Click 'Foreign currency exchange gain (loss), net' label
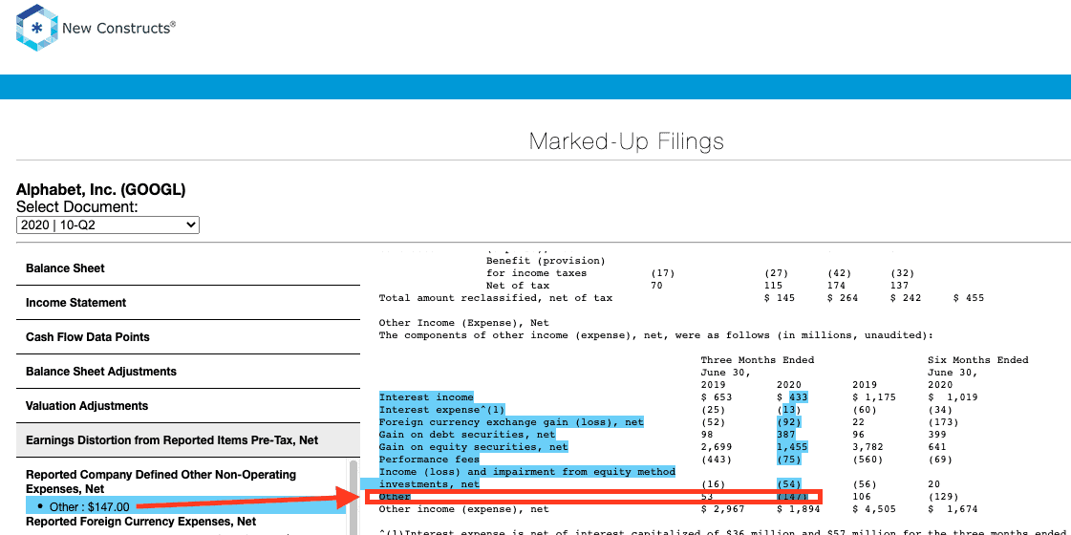The image size is (1071, 535). [x=511, y=423]
